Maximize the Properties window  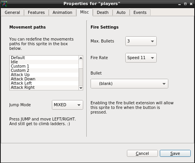click(x=185, y=4)
